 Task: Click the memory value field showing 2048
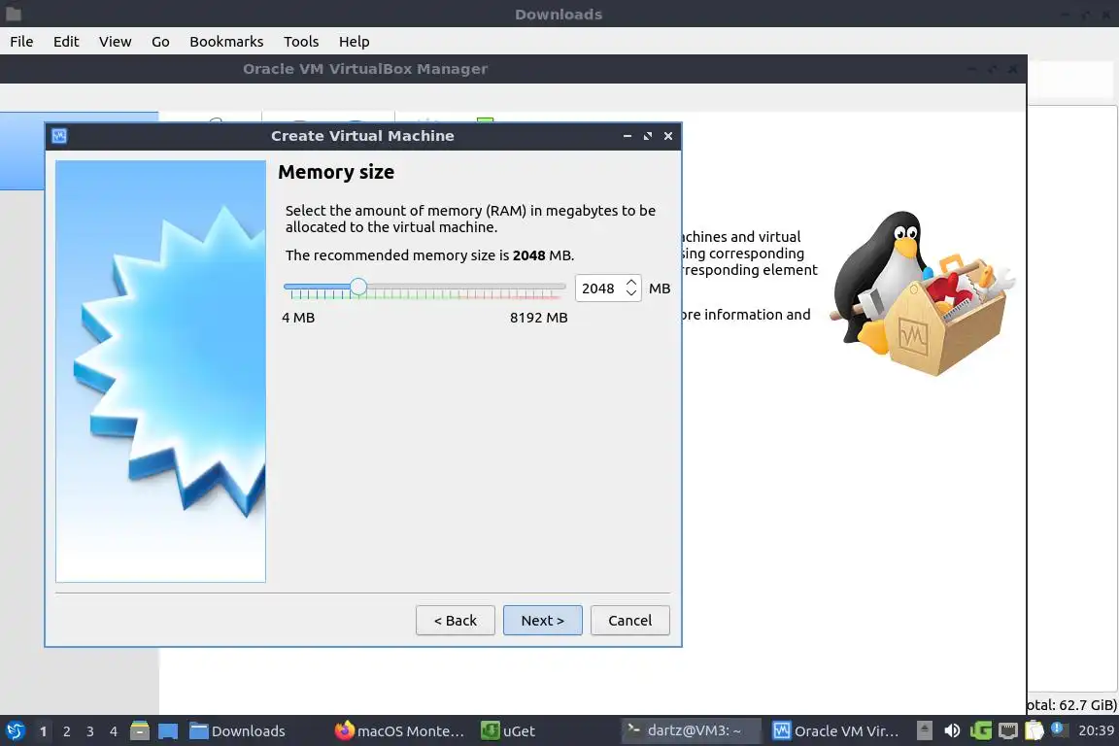(598, 288)
